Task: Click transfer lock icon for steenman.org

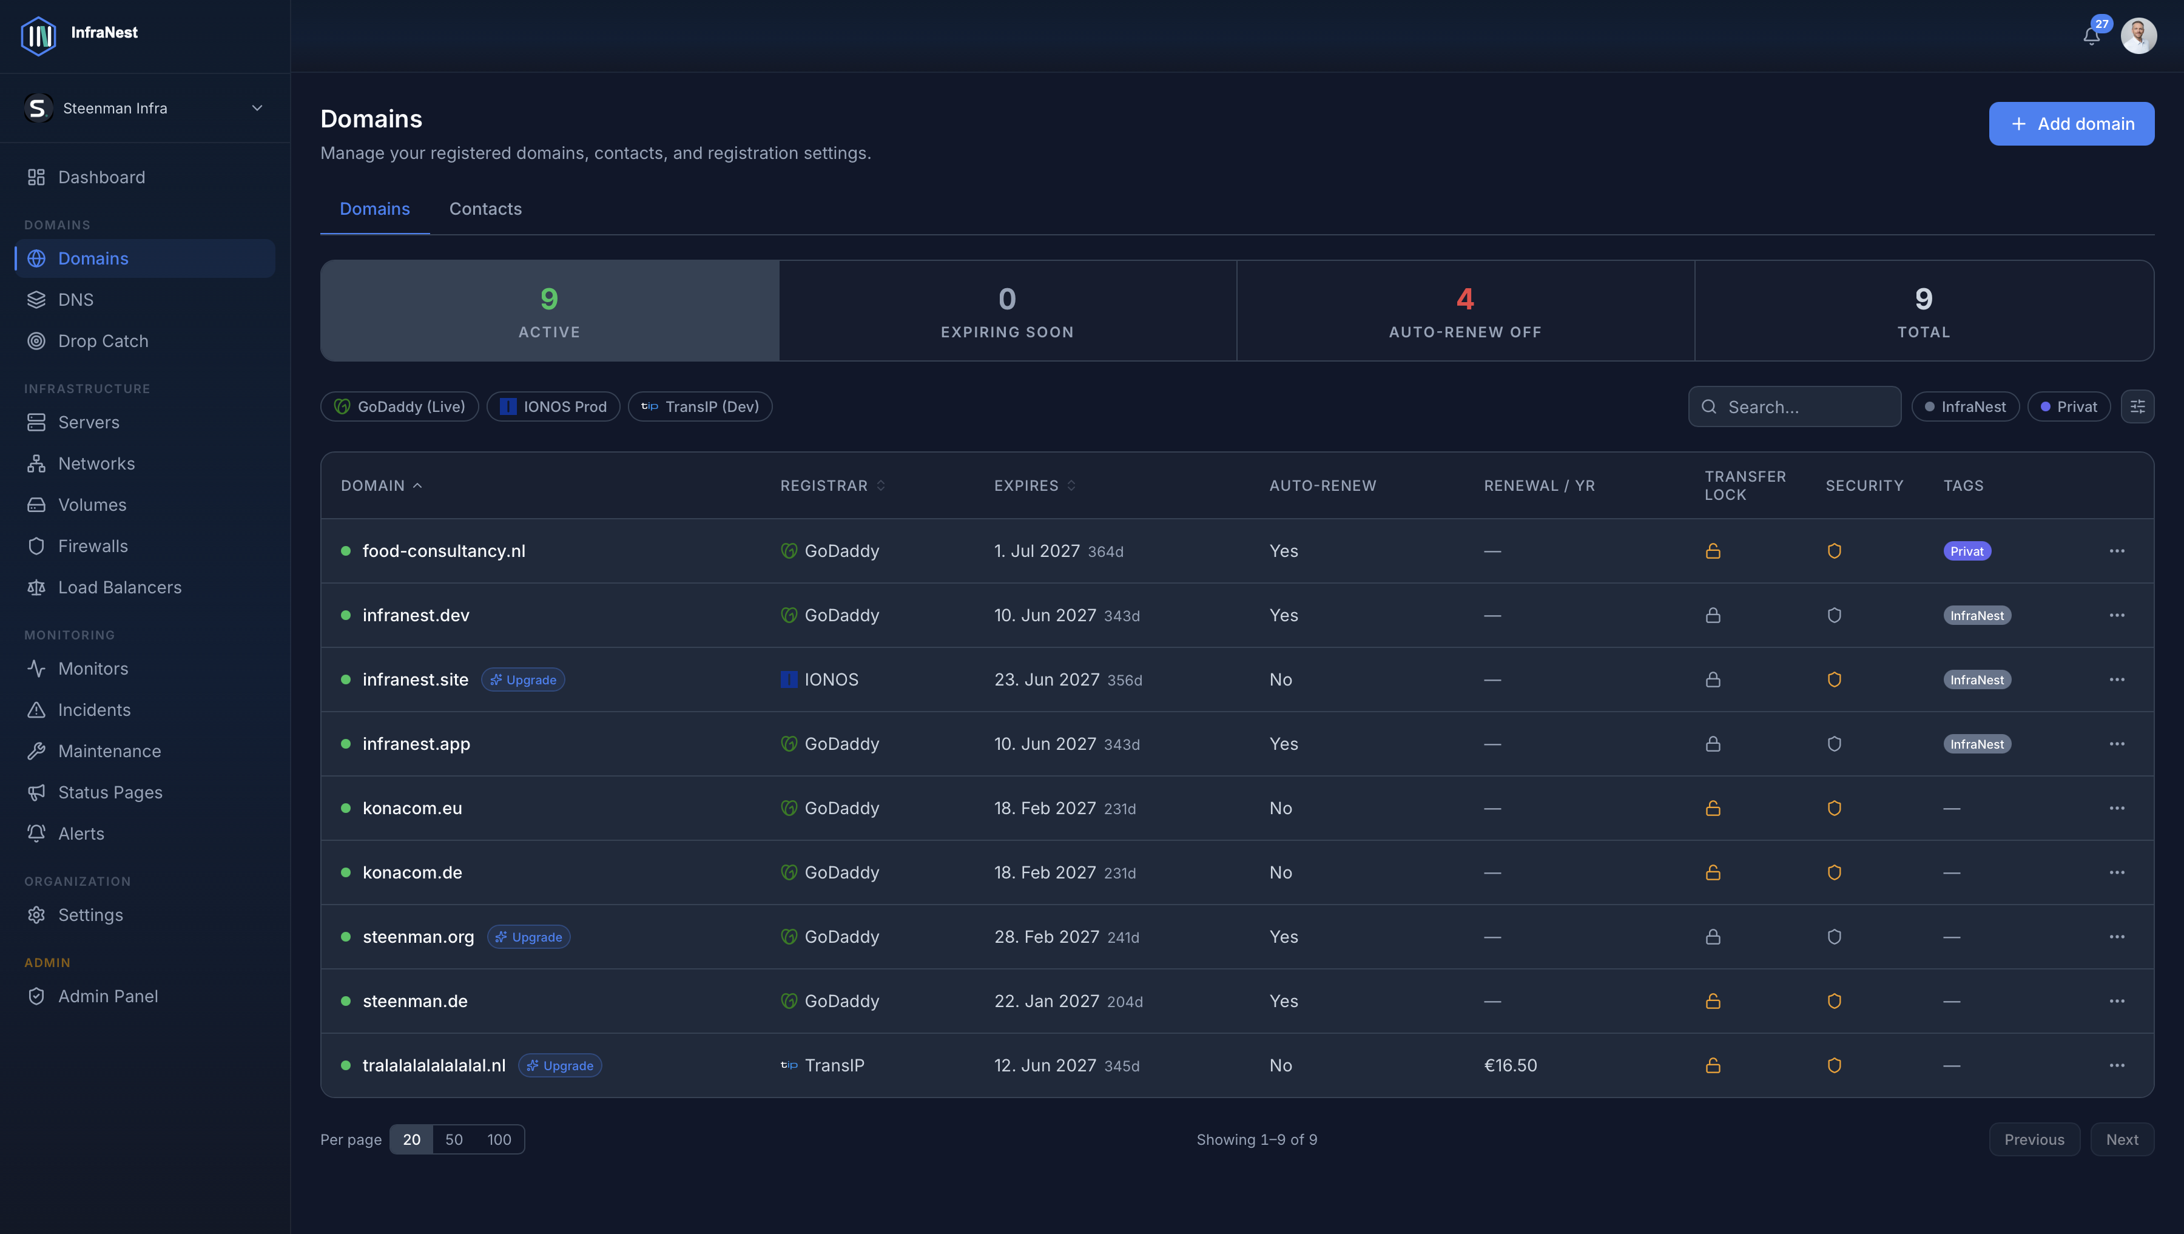Action: pos(1713,937)
